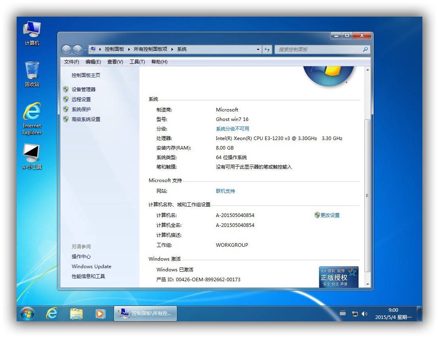The image size is (439, 338).
Task: Open 性能信息和工具 link
Action: point(88,277)
